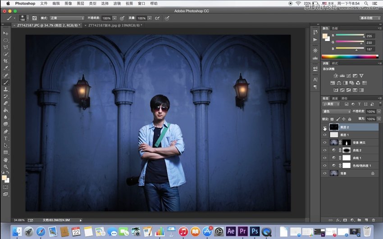This screenshot has height=239, width=383.
Task: Open the brush panel toggle icon
Action: 34,18
